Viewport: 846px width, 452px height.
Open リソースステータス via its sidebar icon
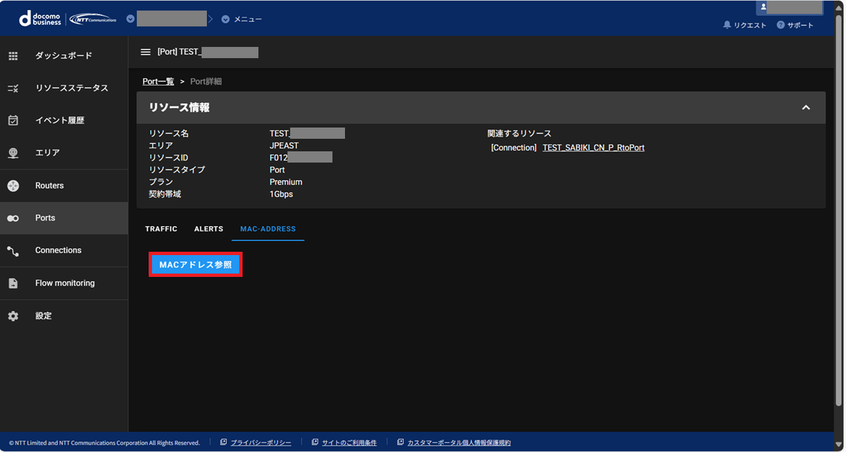tap(13, 89)
